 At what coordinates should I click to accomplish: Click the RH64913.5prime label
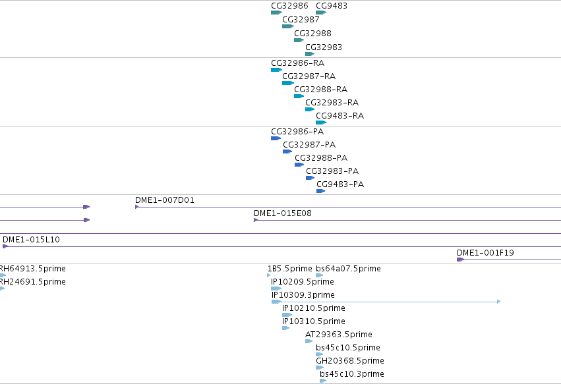(32, 269)
